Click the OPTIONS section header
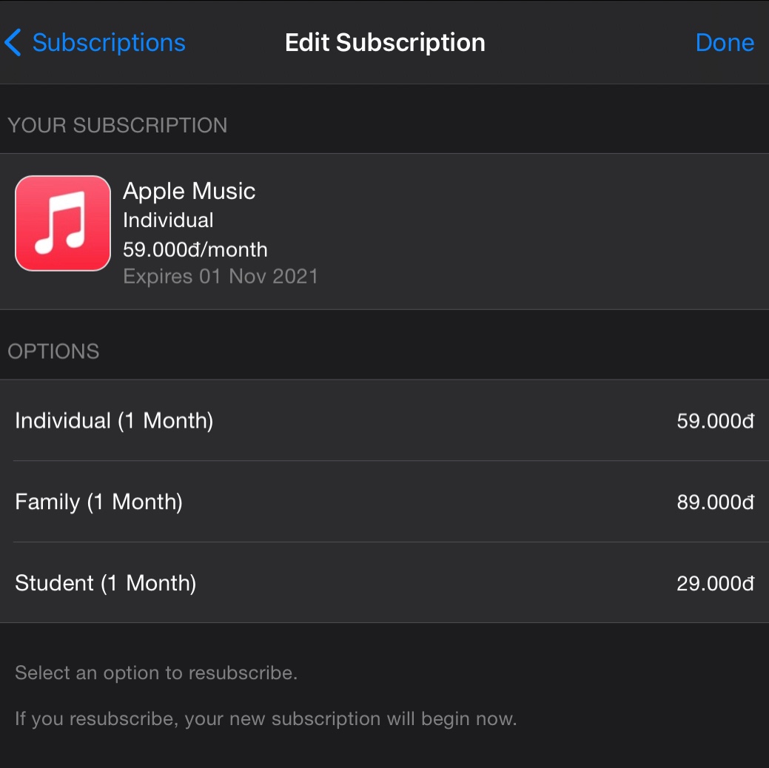Screen dimensions: 769x768 tap(53, 351)
